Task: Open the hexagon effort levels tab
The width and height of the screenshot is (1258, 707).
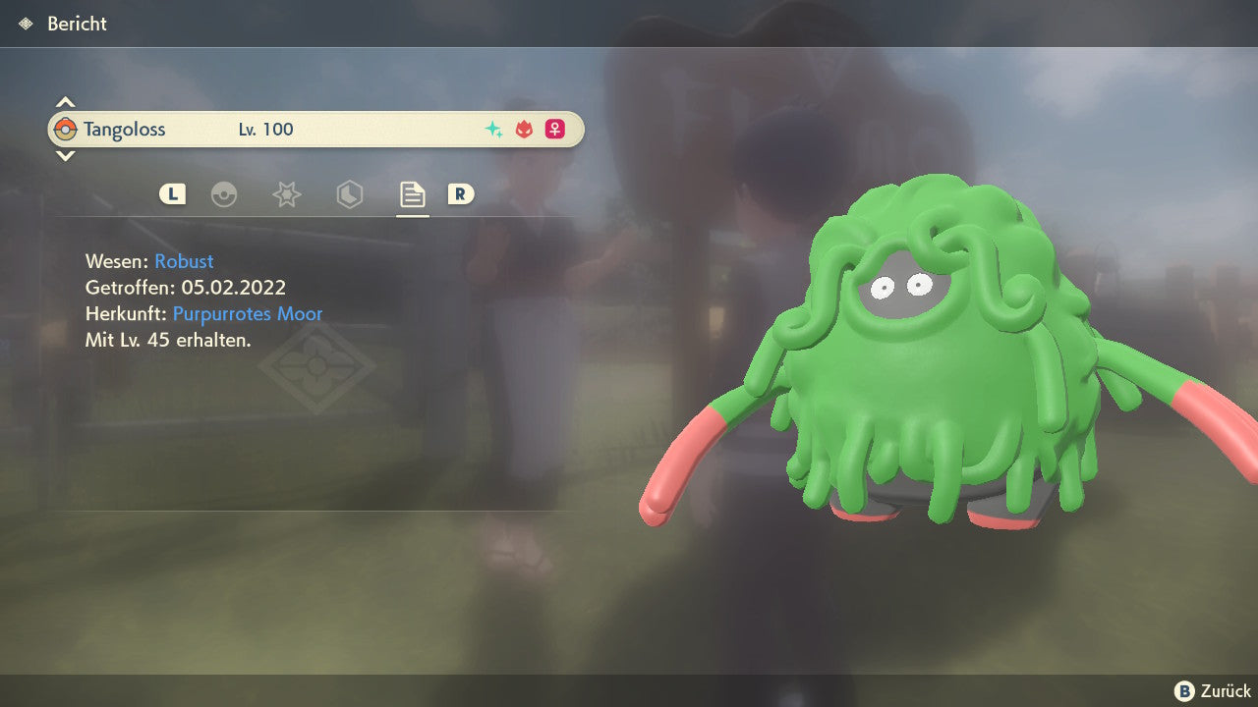Action: click(349, 194)
